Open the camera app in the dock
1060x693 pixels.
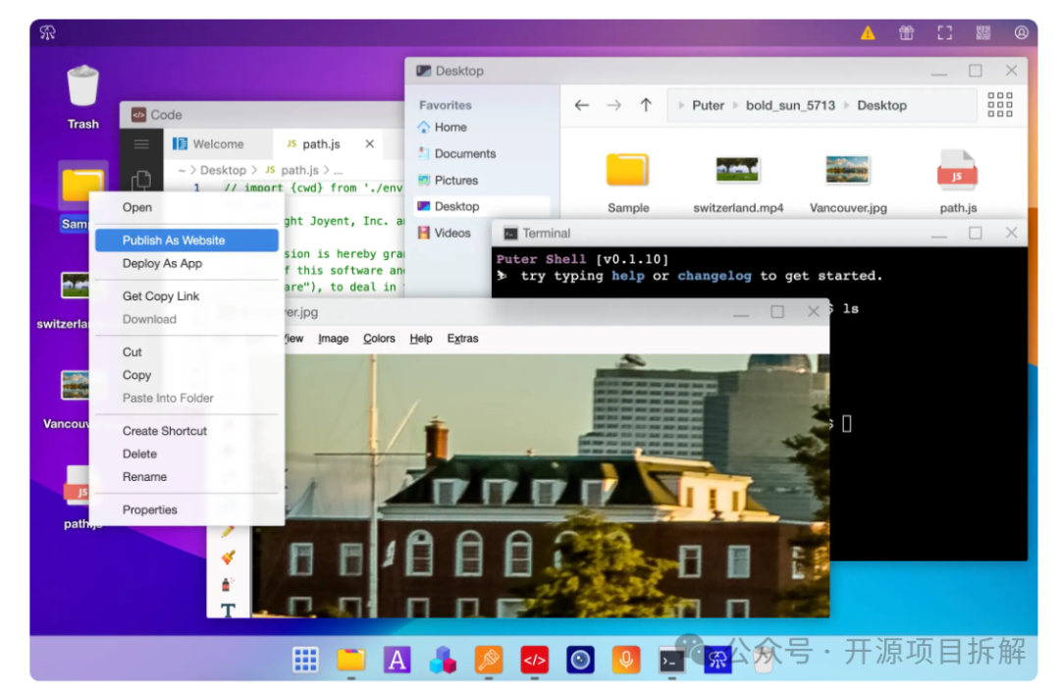coord(580,660)
